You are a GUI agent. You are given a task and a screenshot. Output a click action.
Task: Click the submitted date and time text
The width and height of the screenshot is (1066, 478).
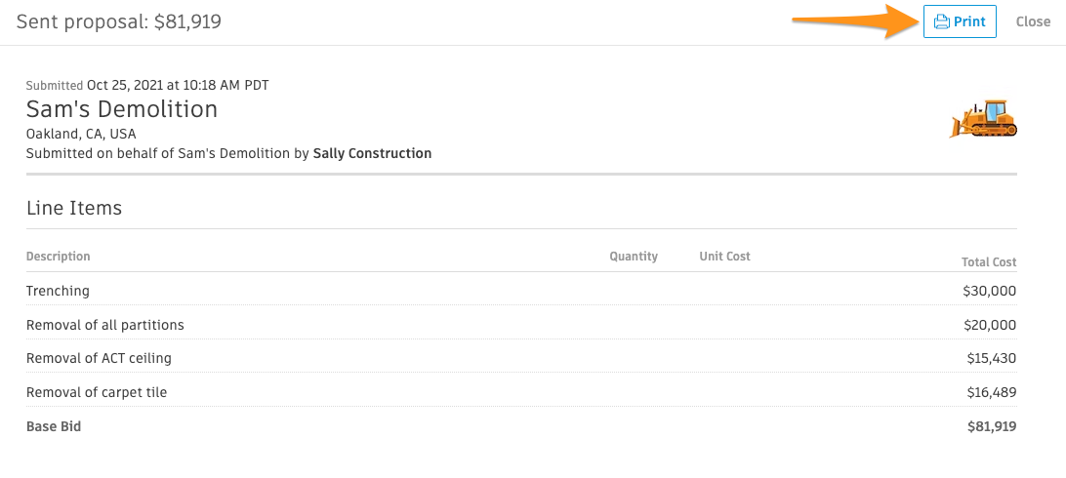(x=178, y=85)
